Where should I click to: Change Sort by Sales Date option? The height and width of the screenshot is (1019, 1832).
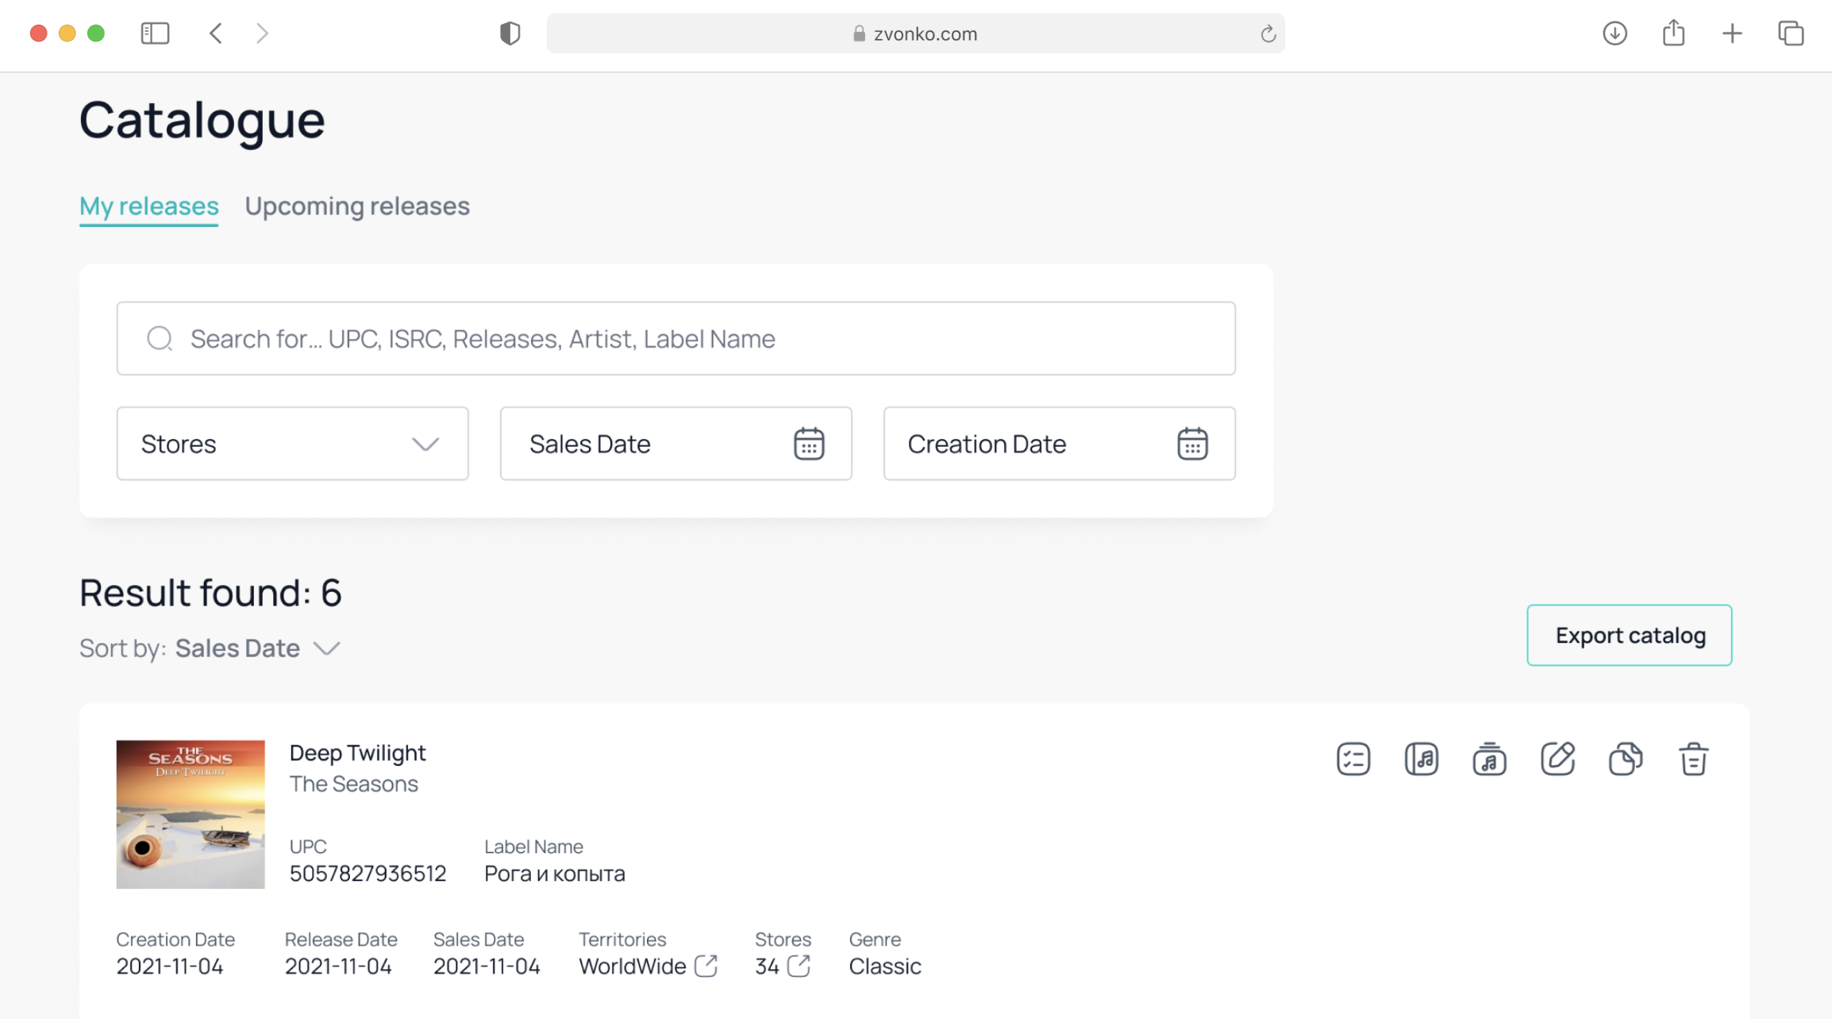(257, 648)
